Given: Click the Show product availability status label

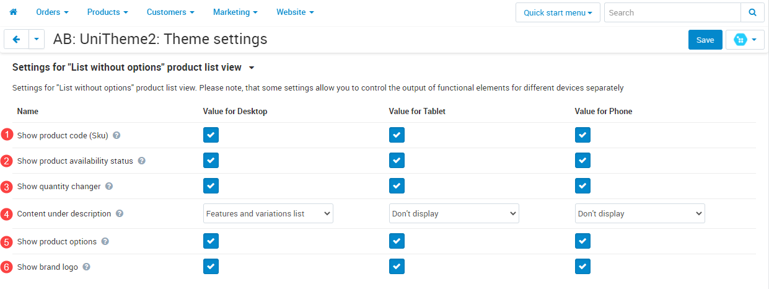Looking at the screenshot, I should pos(75,161).
